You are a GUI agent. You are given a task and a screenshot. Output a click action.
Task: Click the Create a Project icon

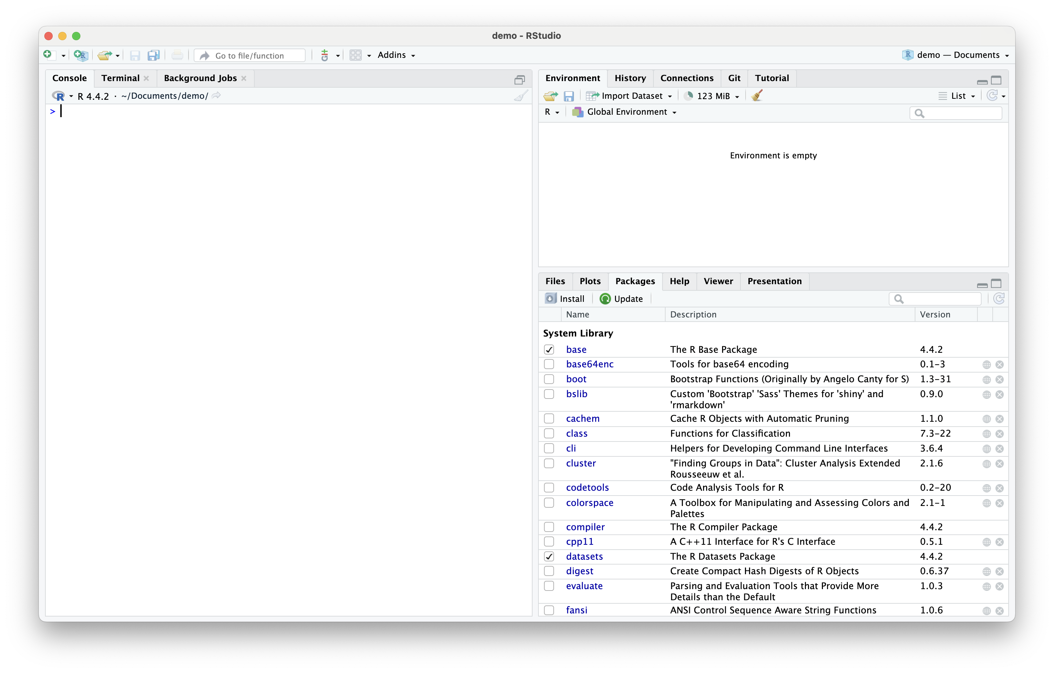click(81, 55)
